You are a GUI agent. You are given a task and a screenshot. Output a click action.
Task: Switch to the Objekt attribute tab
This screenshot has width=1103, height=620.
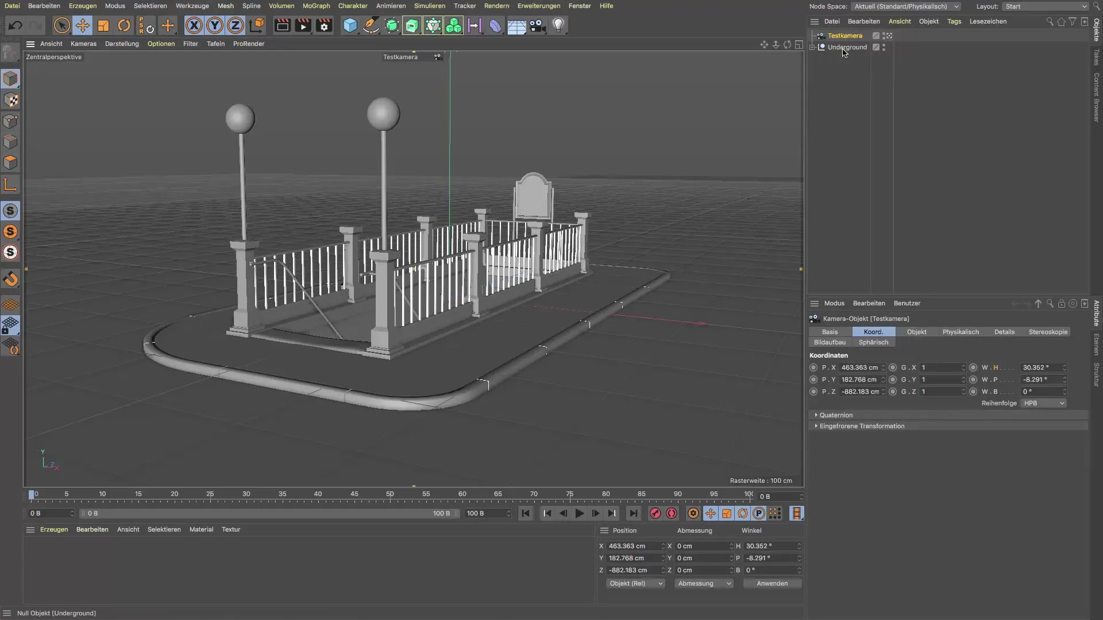[x=916, y=332]
